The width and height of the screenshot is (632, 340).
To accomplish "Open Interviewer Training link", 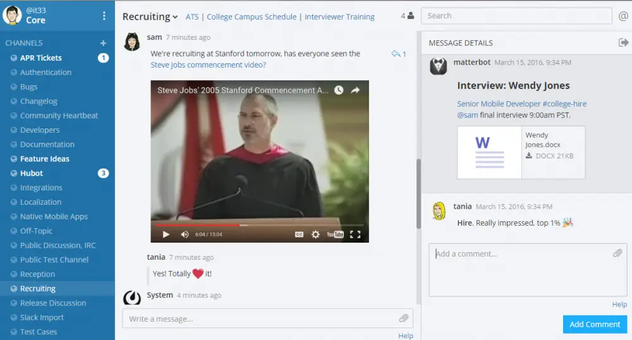I will tap(339, 17).
